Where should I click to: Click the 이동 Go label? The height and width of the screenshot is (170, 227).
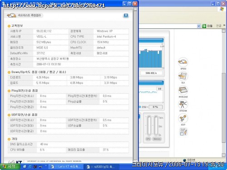pos(210,26)
